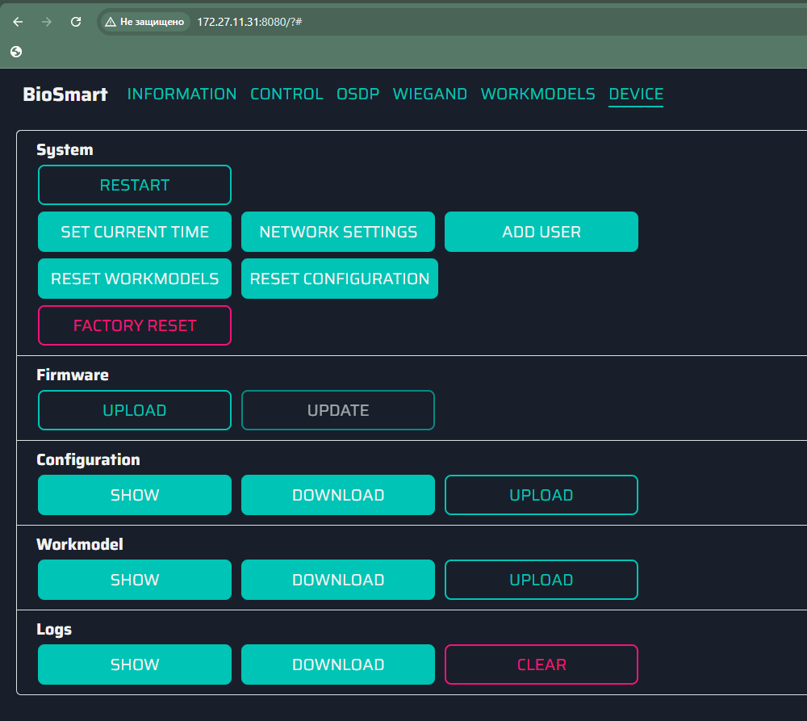Click the globe bookmark icon
This screenshot has height=721, width=807.
tap(16, 52)
